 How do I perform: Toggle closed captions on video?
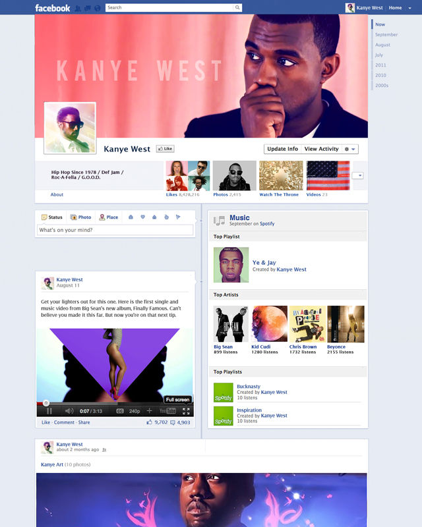[120, 411]
